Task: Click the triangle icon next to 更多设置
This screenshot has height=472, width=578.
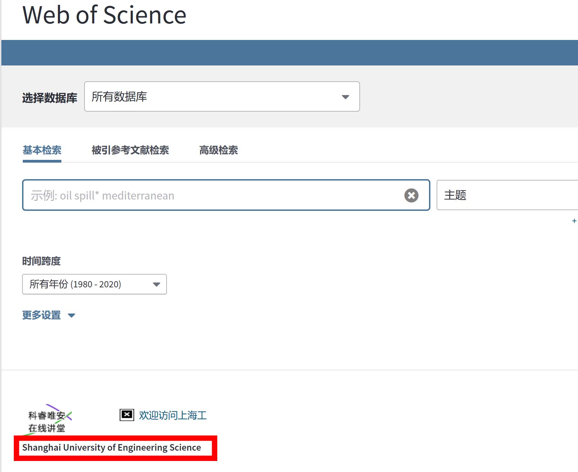Action: click(72, 315)
